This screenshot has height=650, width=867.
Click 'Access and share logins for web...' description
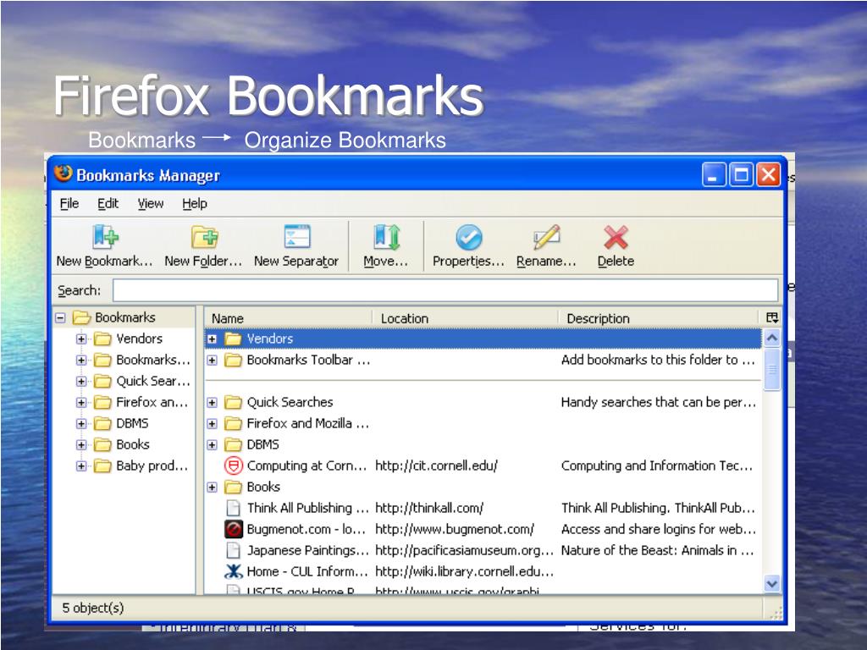[x=658, y=529]
